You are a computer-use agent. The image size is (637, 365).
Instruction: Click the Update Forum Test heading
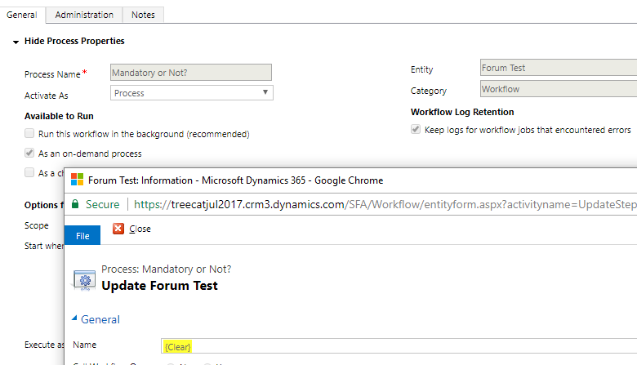(159, 286)
